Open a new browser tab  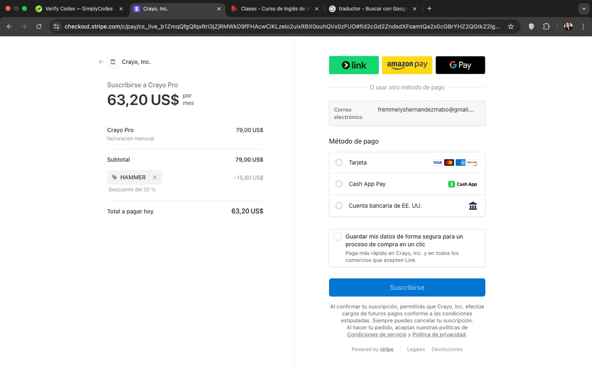429,9
